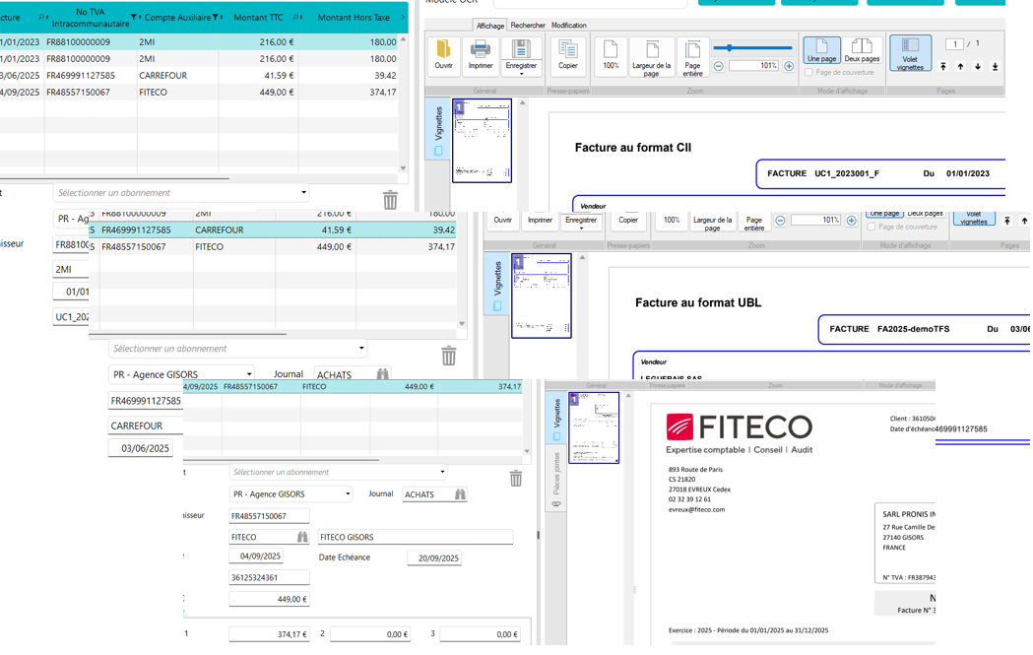Adjust the zoom slider in CII viewer
Image resolution: width=1033 pixels, height=655 pixels.
click(x=729, y=47)
